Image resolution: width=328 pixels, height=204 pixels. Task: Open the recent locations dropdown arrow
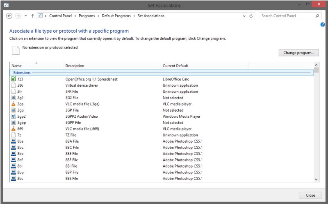(25, 16)
